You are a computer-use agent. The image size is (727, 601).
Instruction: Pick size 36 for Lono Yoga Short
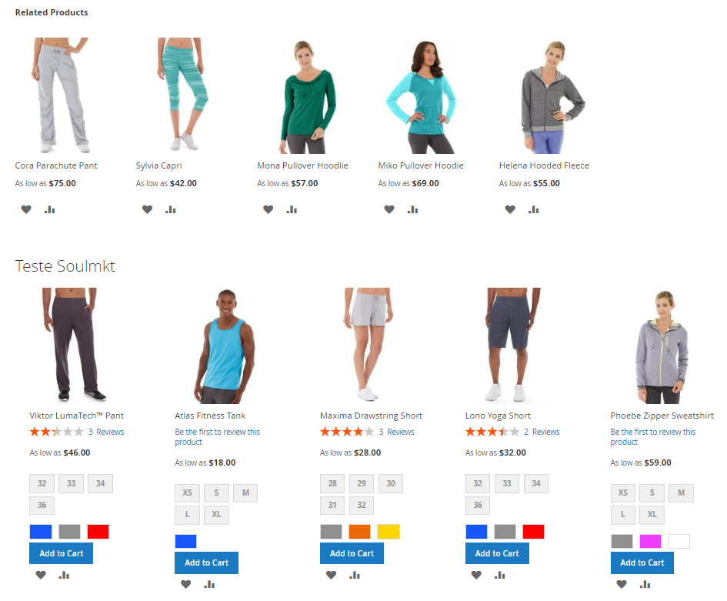(478, 505)
